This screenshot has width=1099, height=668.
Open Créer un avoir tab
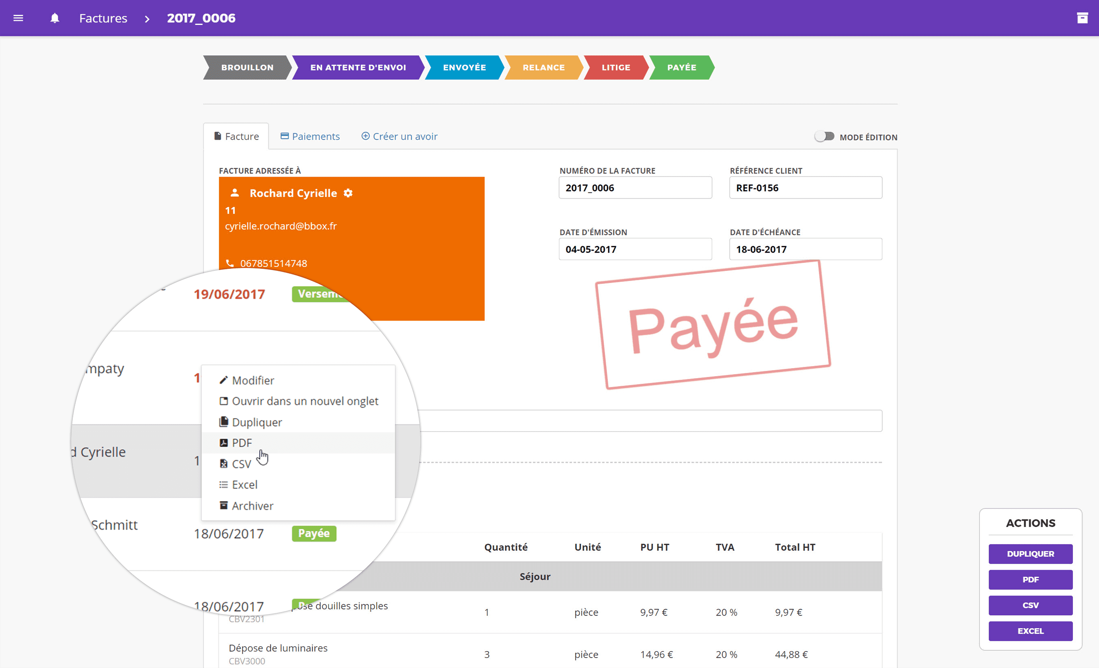pos(399,136)
